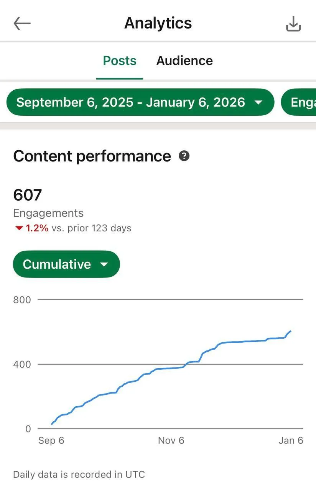Screen dimensions: 316x492
Task: Switch to the Audience tab
Action: click(x=184, y=61)
